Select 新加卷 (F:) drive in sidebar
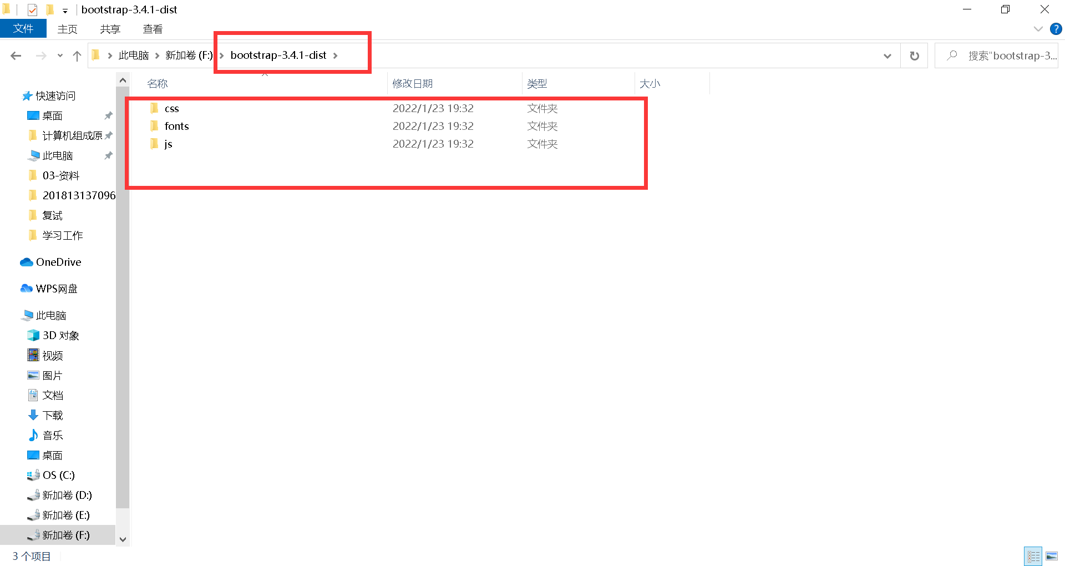 point(66,535)
